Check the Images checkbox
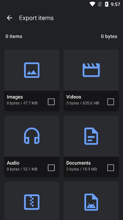The height and width of the screenshot is (220, 123). point(51,102)
